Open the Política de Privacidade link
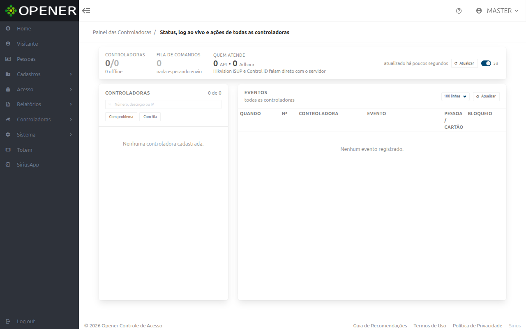 tap(478, 326)
